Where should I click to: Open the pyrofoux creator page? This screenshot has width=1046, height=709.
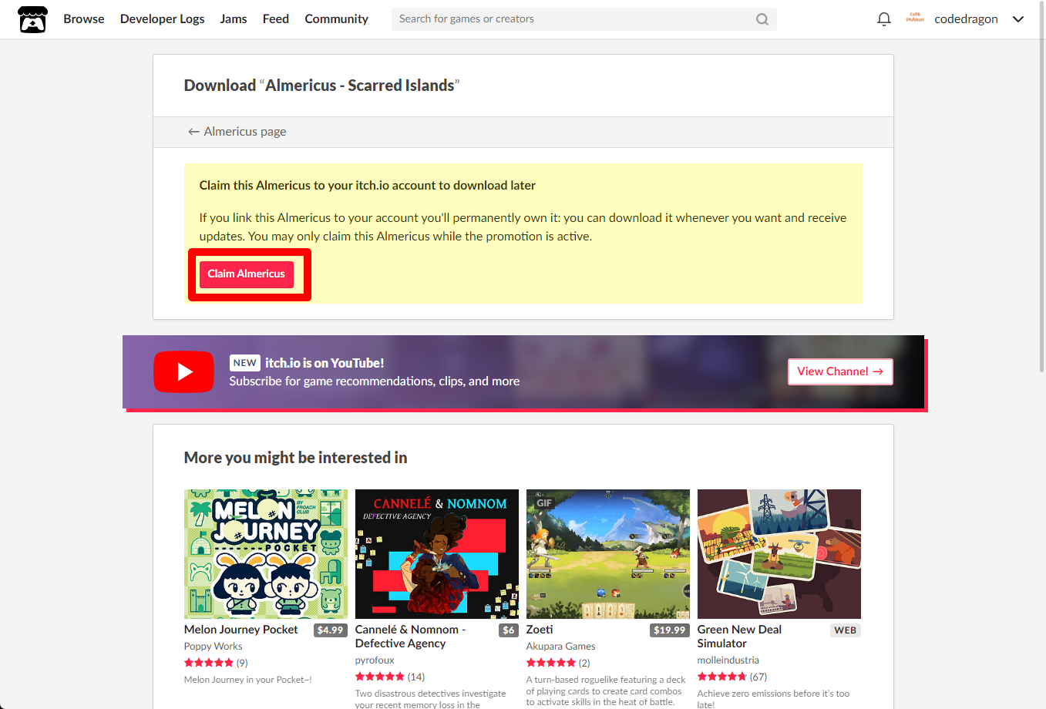click(x=375, y=660)
